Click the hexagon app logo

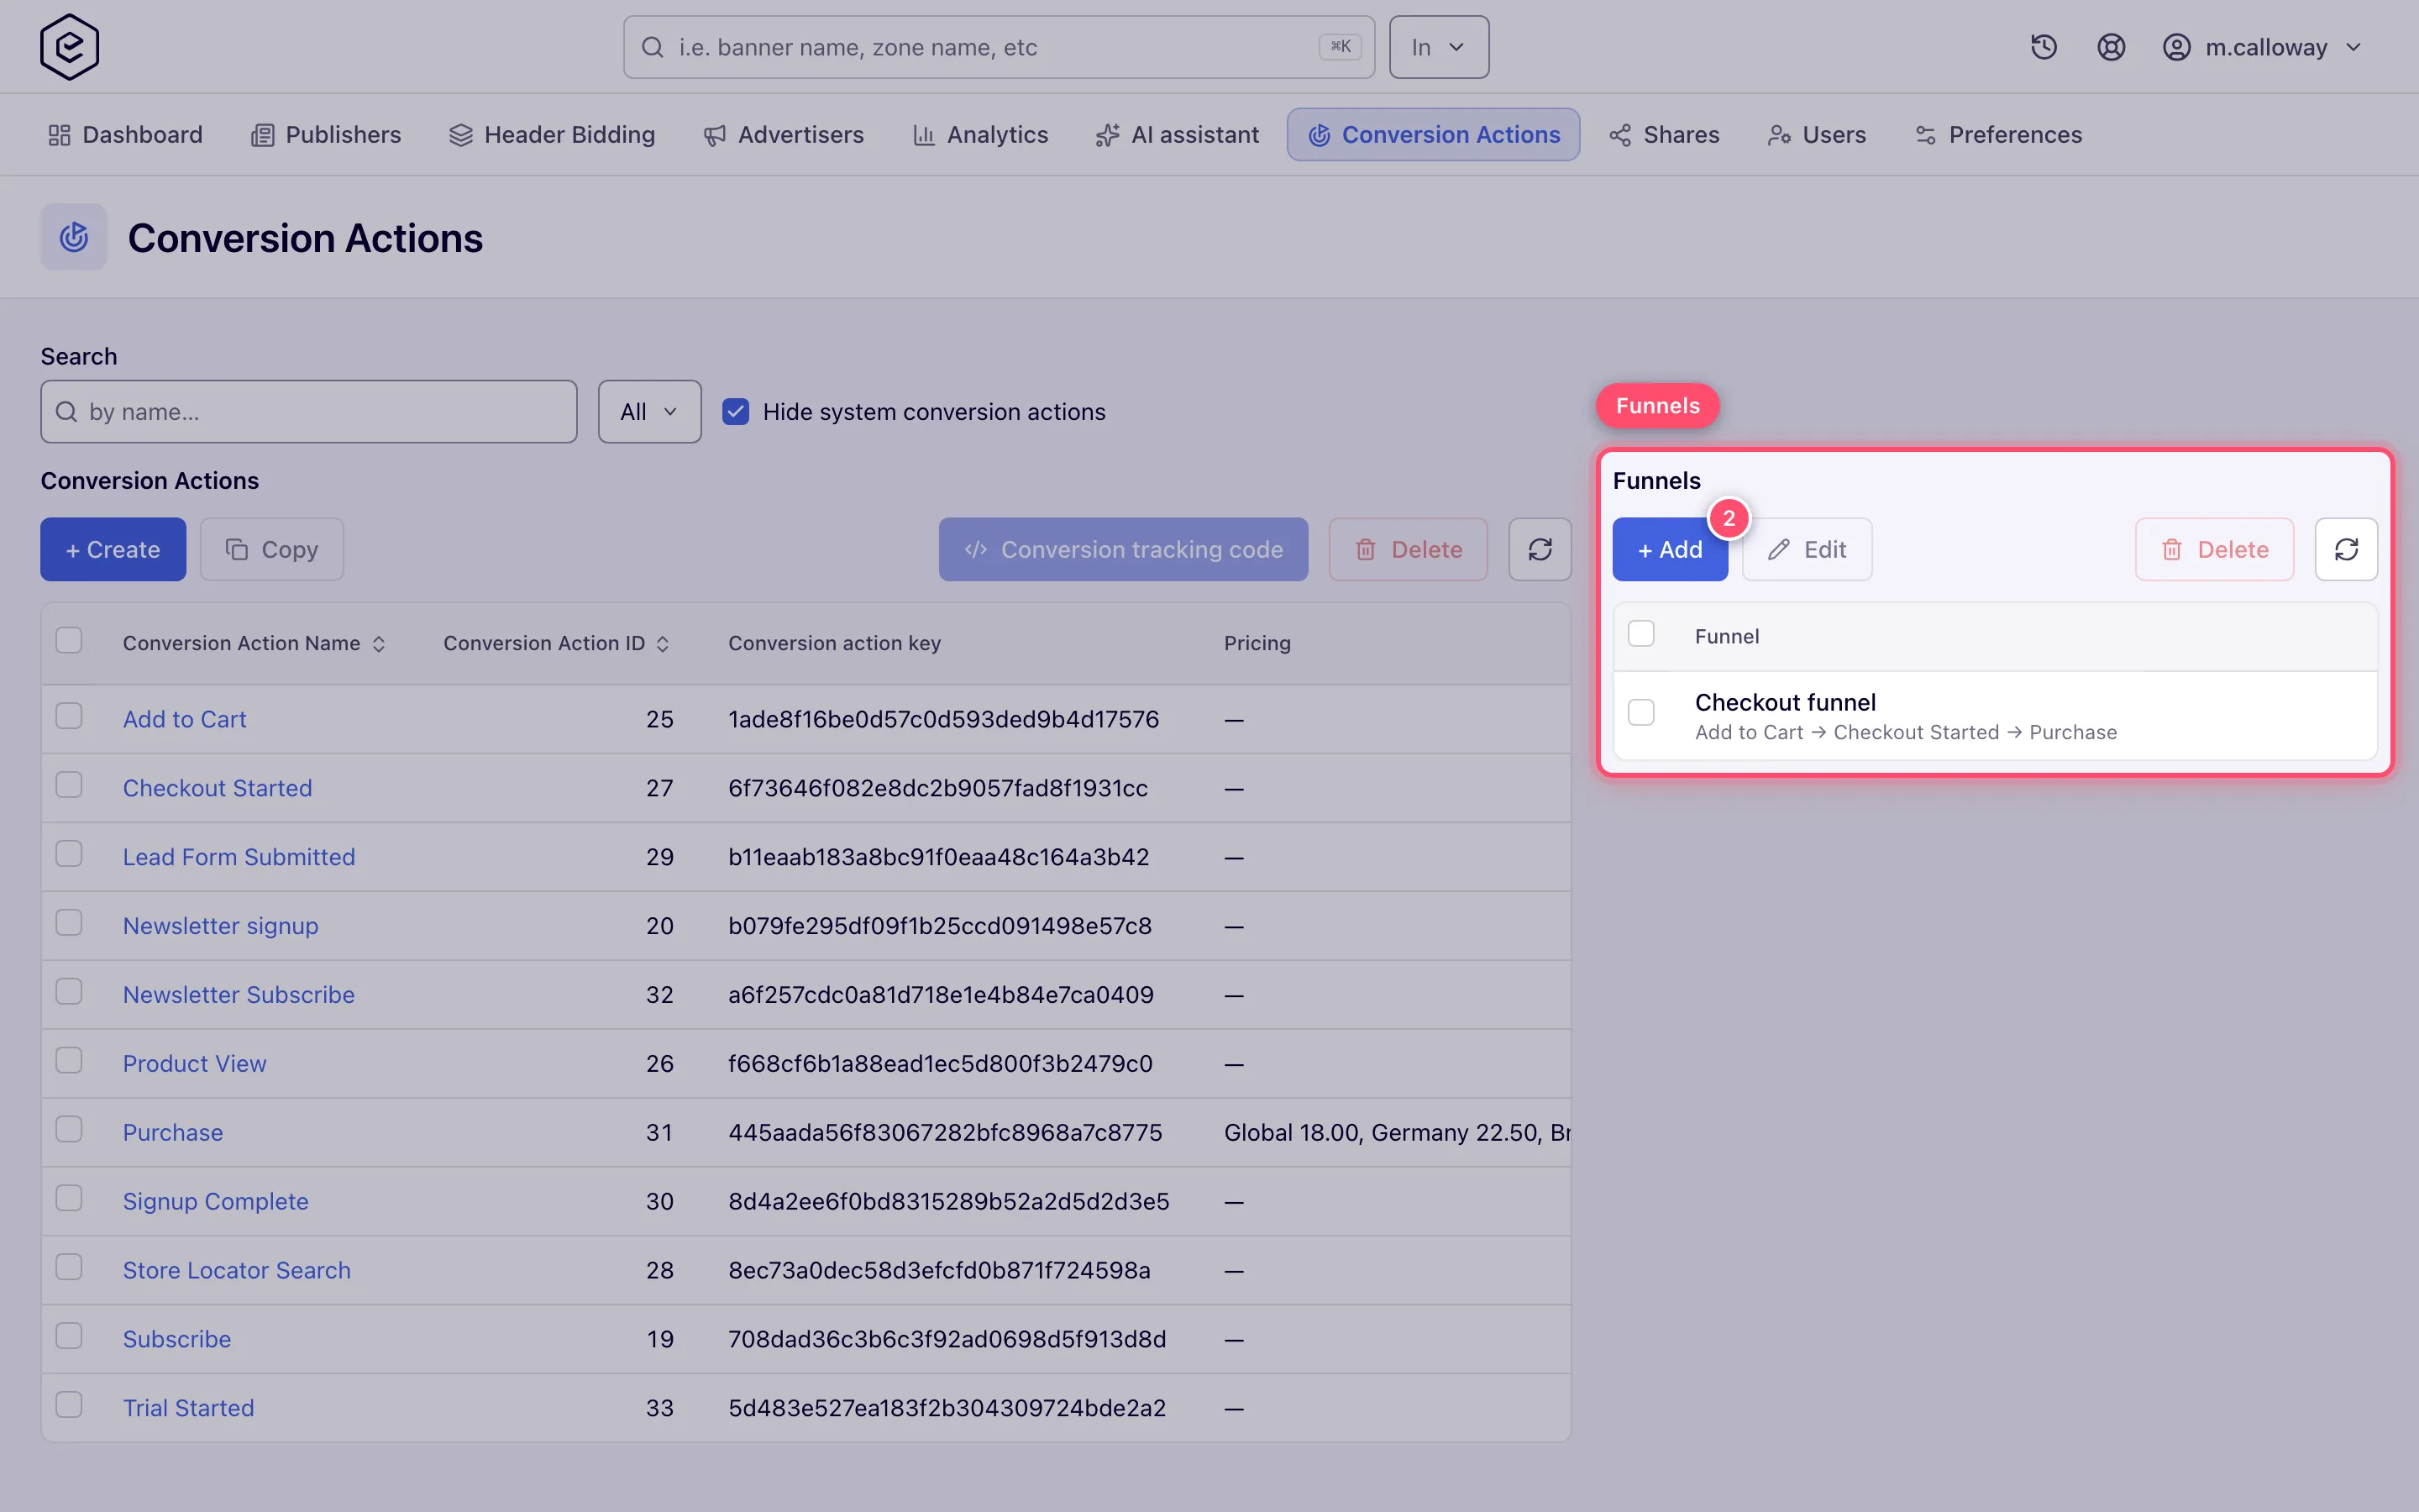[x=69, y=47]
